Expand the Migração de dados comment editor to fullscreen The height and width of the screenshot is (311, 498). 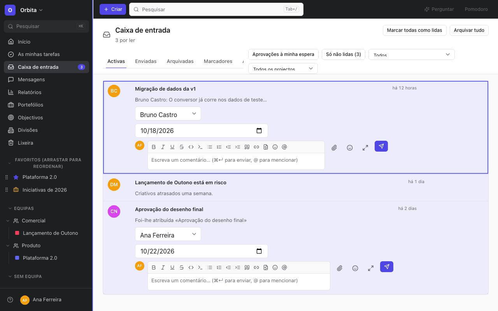coord(365,148)
